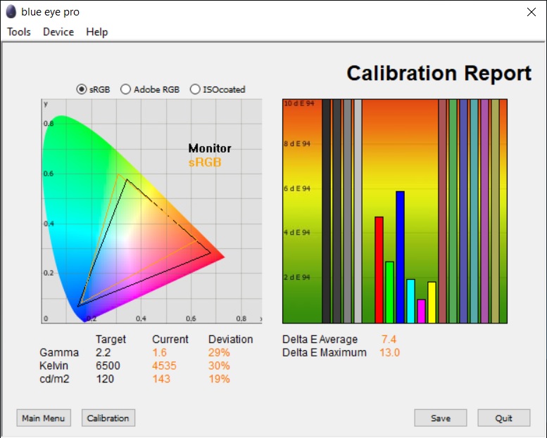Viewport: 547px width, 438px height.
Task: Select the short green Delta E bar
Action: click(389, 292)
